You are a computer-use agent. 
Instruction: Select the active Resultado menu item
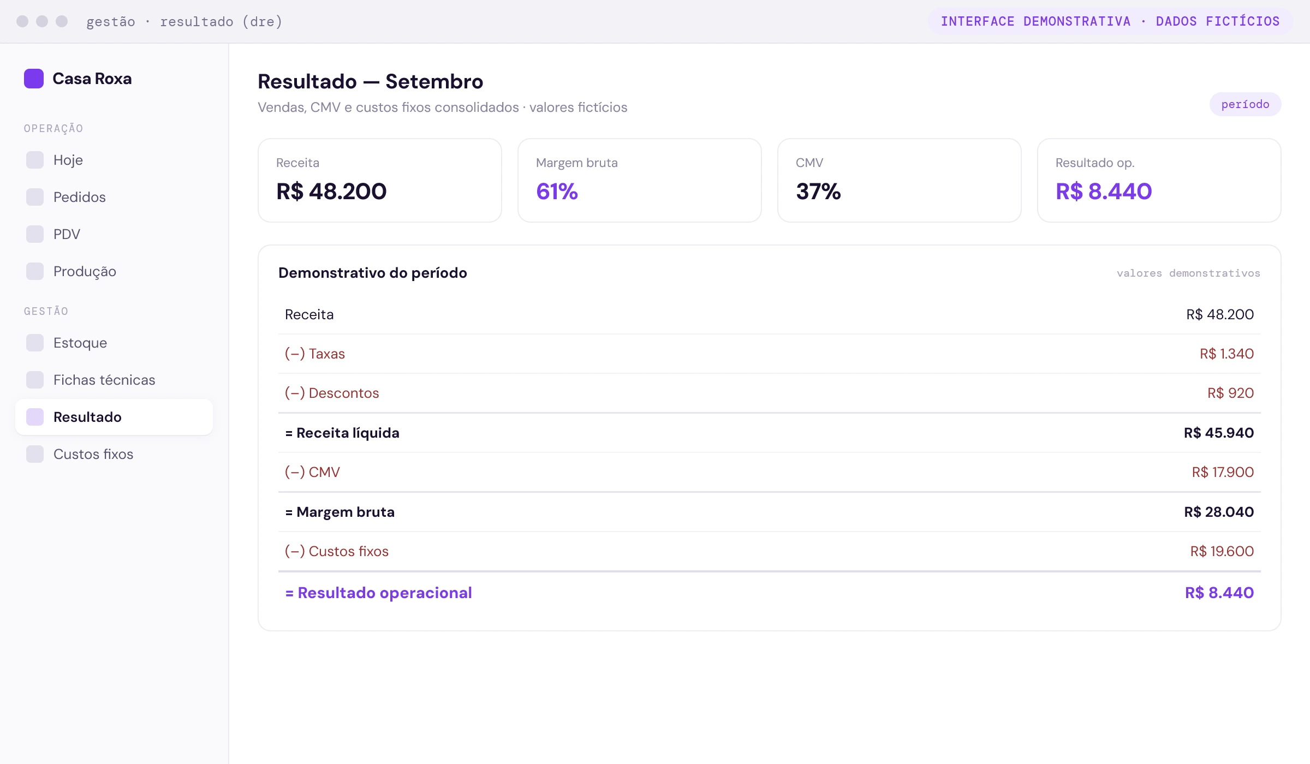click(114, 417)
